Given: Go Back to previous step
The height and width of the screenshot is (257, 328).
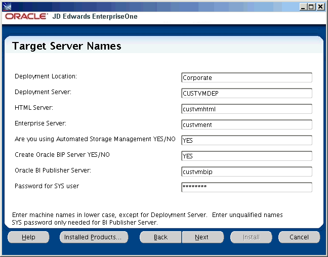Looking at the screenshot, I should point(160,237).
